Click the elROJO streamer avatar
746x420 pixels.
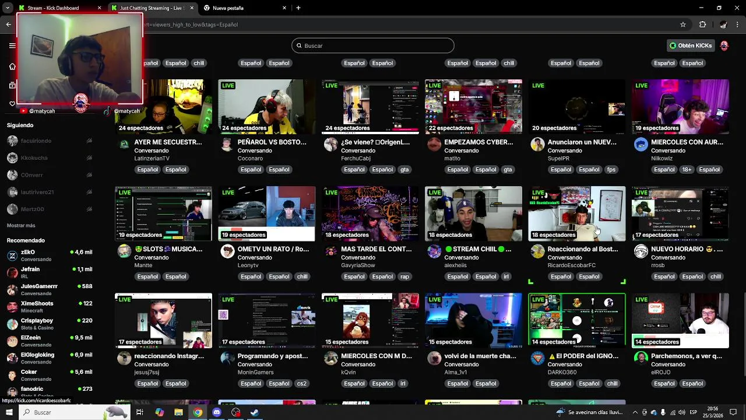tap(641, 358)
